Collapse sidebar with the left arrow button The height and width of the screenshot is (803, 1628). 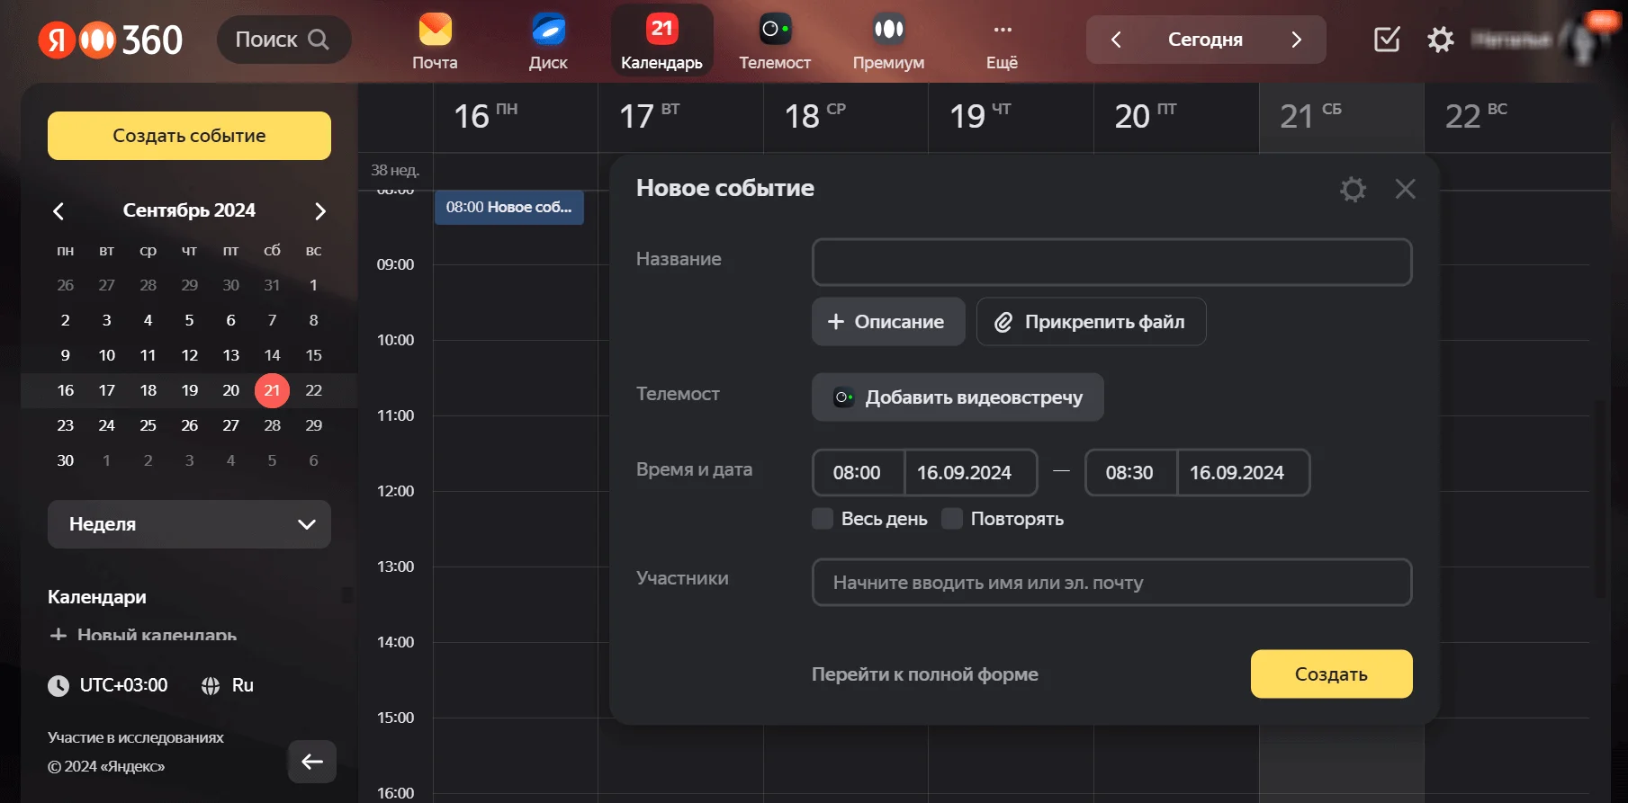(x=312, y=762)
